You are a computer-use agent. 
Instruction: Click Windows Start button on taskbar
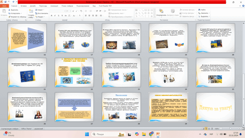pos(87,134)
